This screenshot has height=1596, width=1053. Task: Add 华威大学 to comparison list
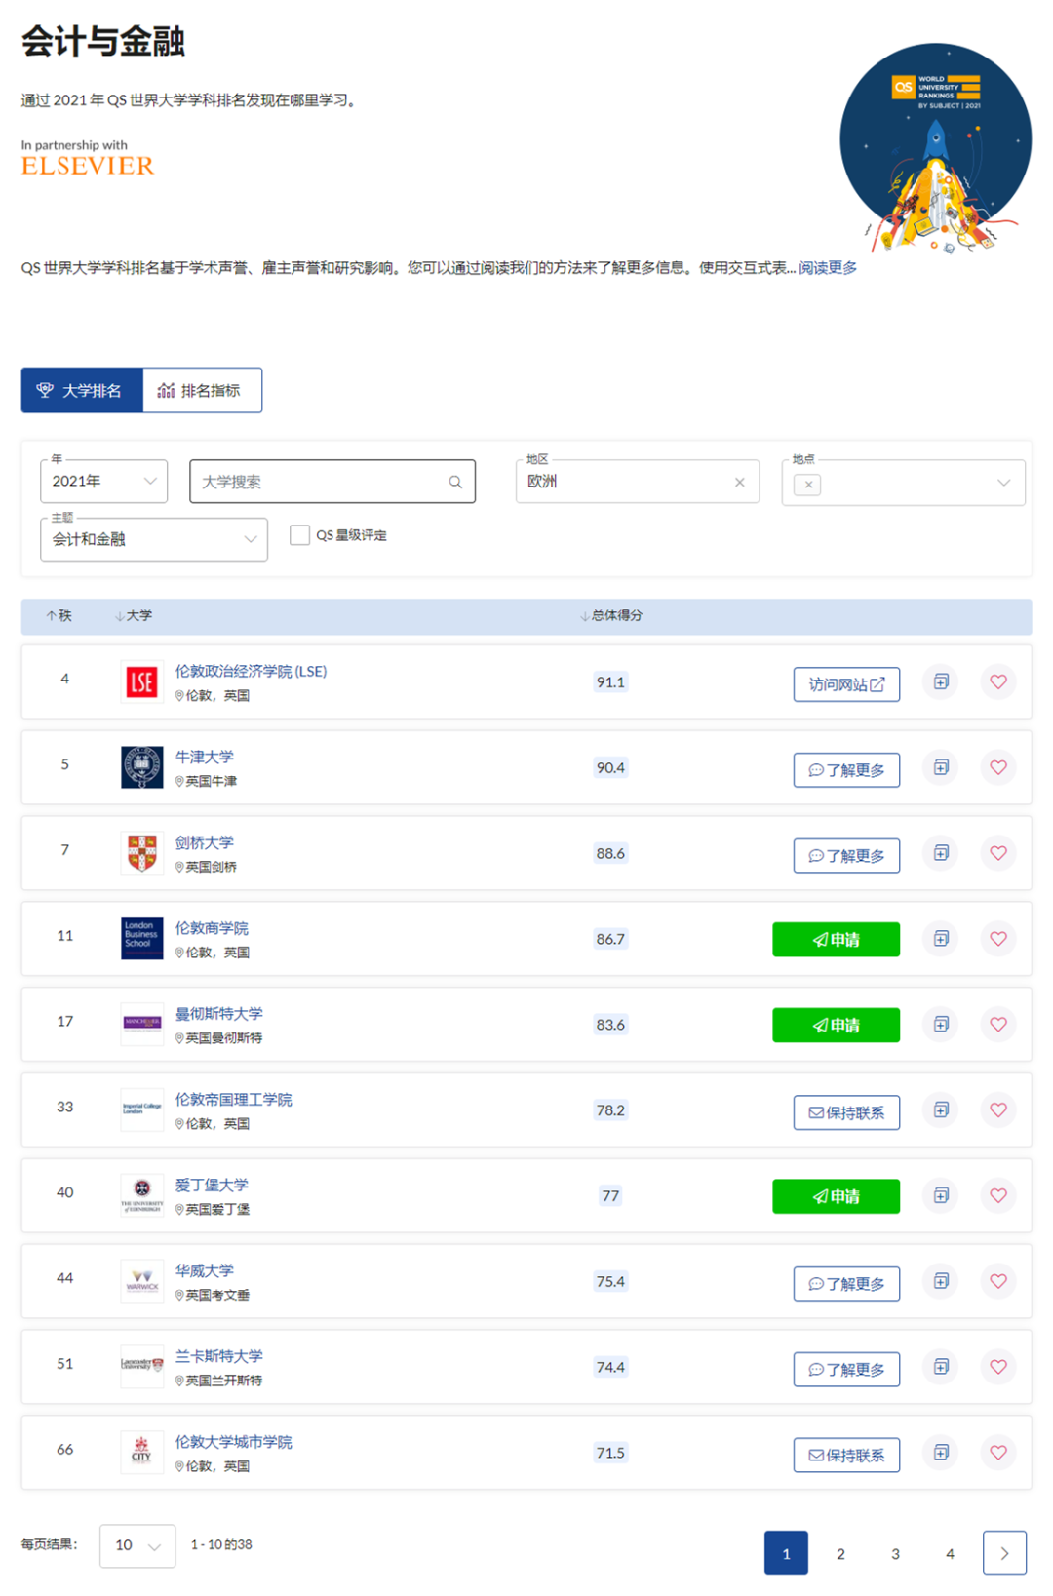click(941, 1281)
